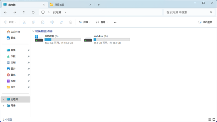This screenshot has width=217, height=122.
Task: Click the Paste clipboard icon
Action: click(x=43, y=22)
